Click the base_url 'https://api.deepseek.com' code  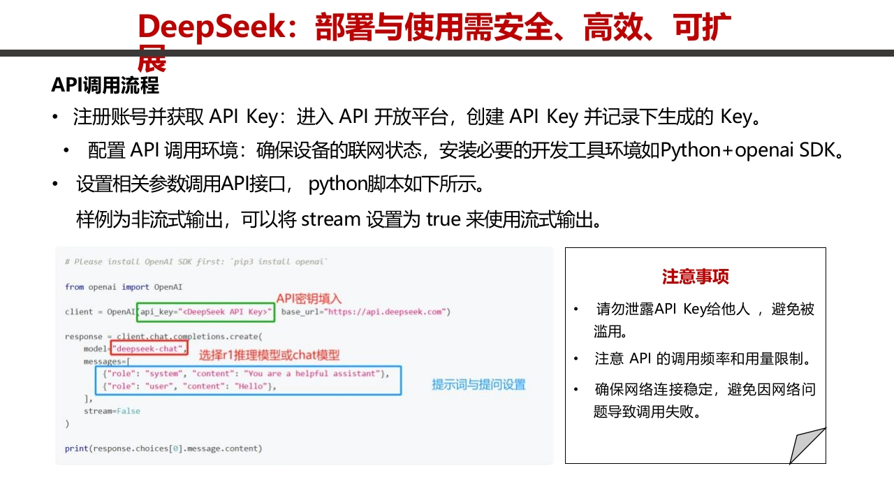(x=366, y=312)
